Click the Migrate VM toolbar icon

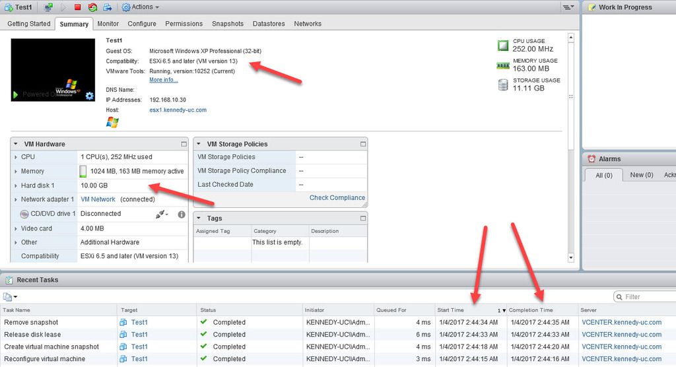click(108, 7)
